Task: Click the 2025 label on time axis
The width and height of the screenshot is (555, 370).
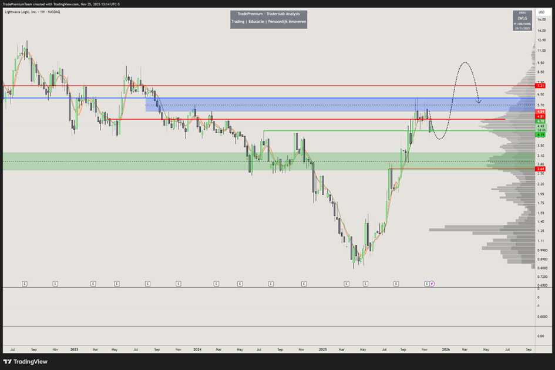Action: [x=322, y=349]
